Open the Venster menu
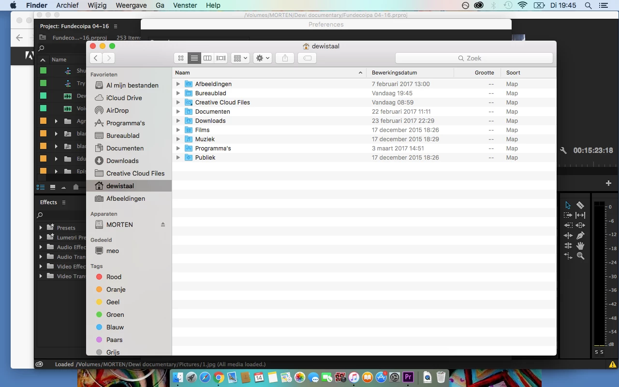 (x=185, y=5)
